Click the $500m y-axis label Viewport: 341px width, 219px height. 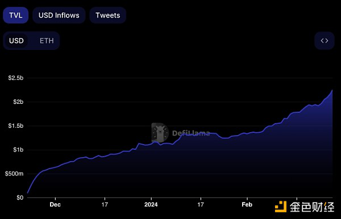14,174
